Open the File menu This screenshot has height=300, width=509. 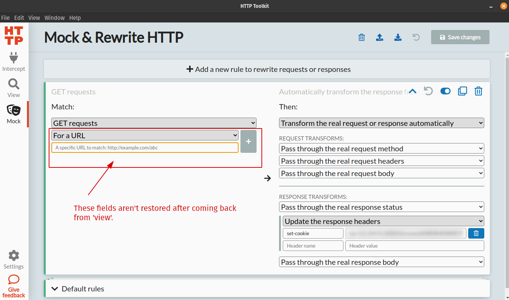[x=6, y=18]
